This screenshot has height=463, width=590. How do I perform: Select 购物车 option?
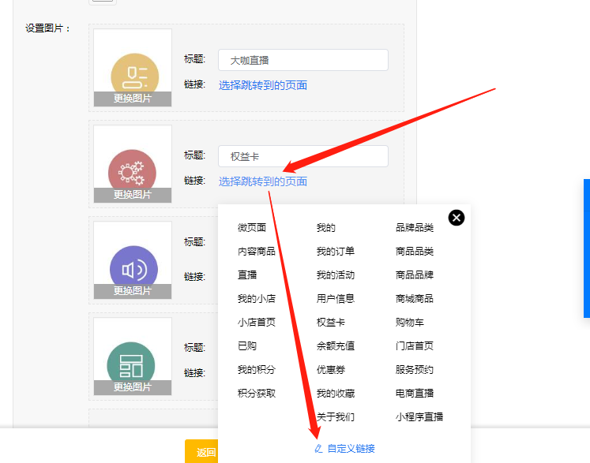click(410, 323)
